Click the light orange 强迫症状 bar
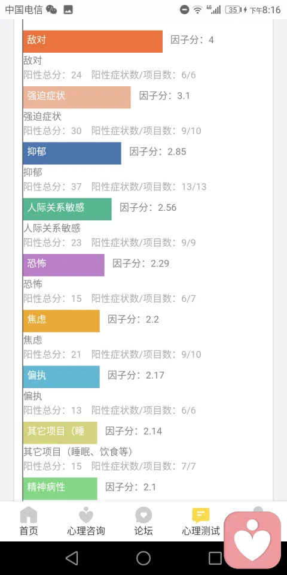Image resolution: width=287 pixels, height=575 pixels. click(x=77, y=97)
